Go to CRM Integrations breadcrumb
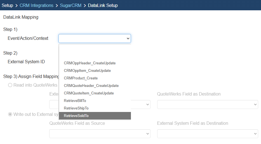261x144 pixels. (x=36, y=5)
